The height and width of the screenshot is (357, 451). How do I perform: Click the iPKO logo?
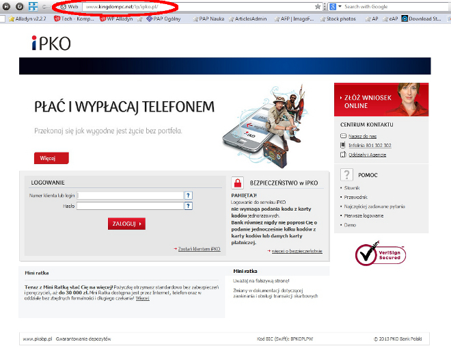point(51,45)
